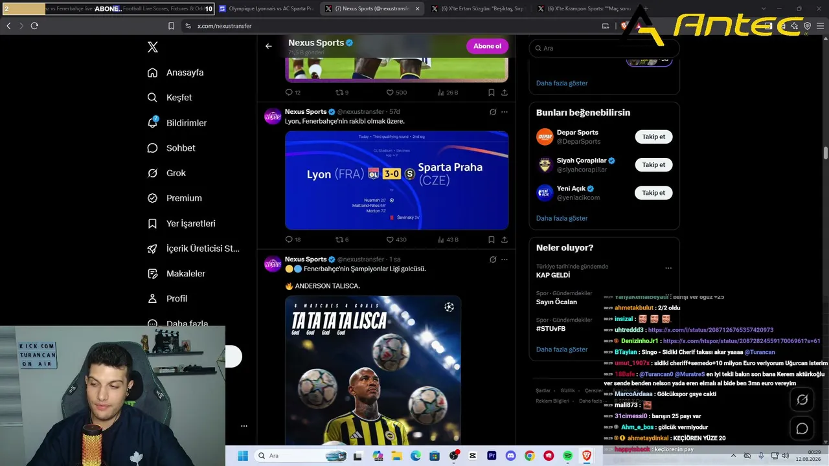Viewport: 829px width, 466px height.
Task: Open Grok from the sidebar
Action: (166, 173)
